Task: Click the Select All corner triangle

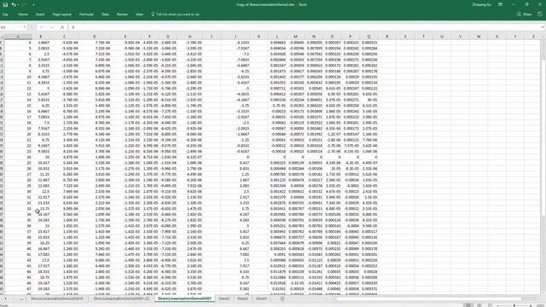Action: [x=2, y=37]
